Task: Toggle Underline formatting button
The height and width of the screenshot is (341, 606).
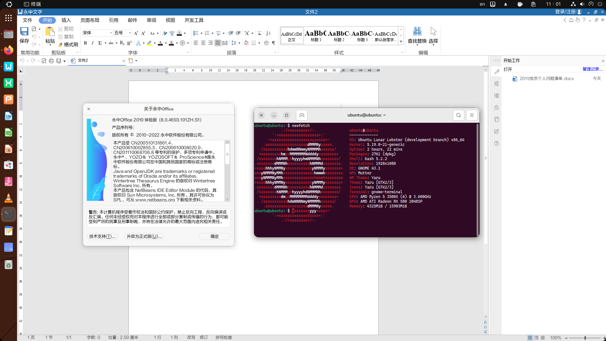Action: pos(100,43)
